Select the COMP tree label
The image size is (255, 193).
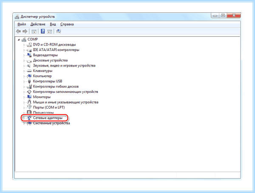pos(33,39)
